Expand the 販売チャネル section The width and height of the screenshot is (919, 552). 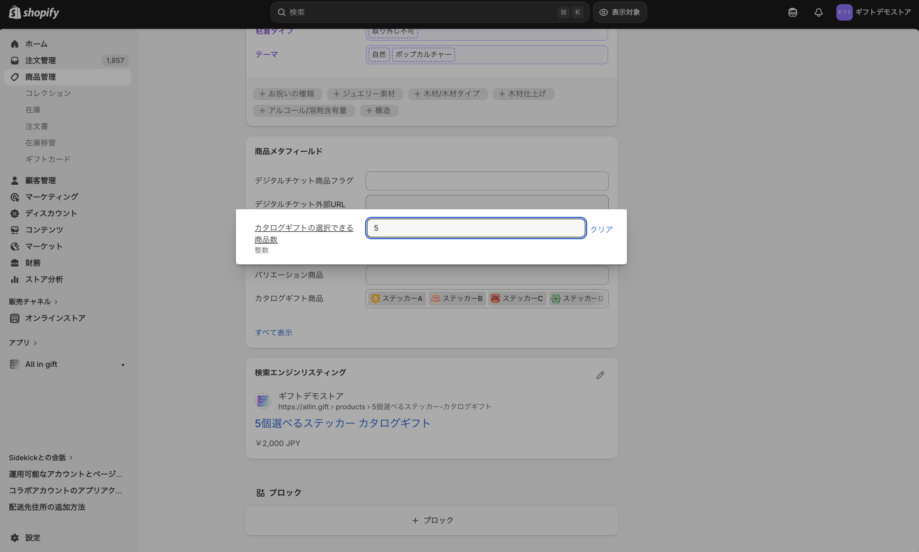coord(33,302)
